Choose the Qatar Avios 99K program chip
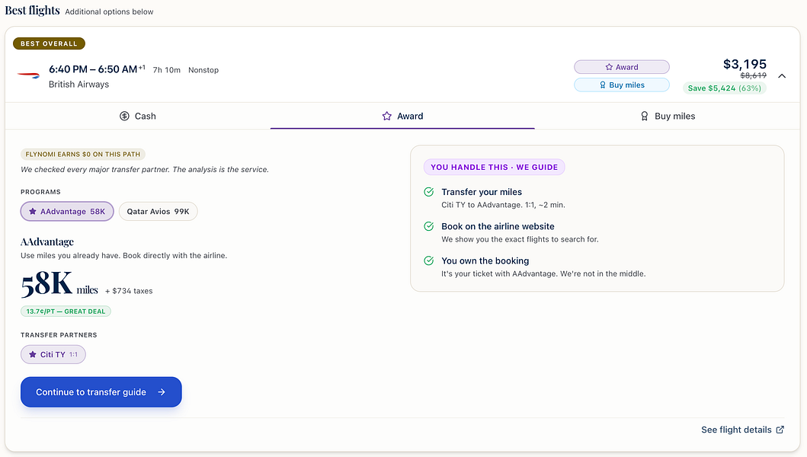This screenshot has width=807, height=457. (158, 212)
